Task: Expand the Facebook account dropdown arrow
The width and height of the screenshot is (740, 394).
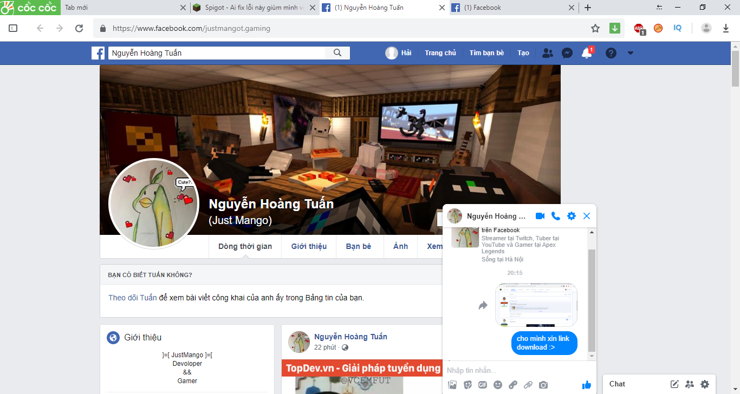Action: [630, 53]
